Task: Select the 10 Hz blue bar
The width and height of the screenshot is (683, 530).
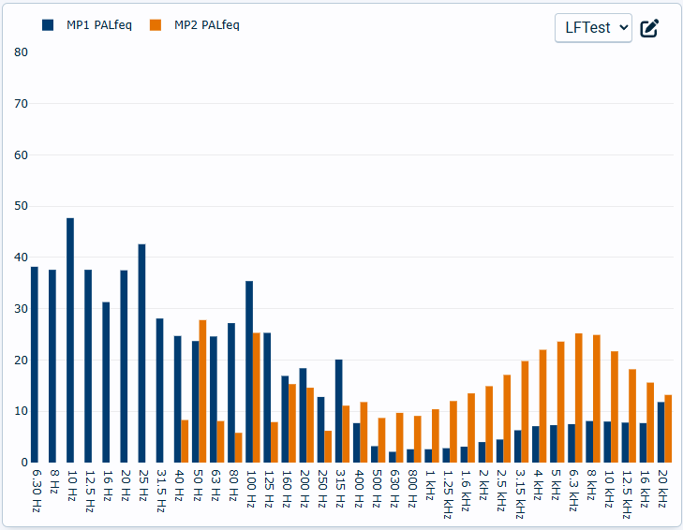Action: click(70, 340)
